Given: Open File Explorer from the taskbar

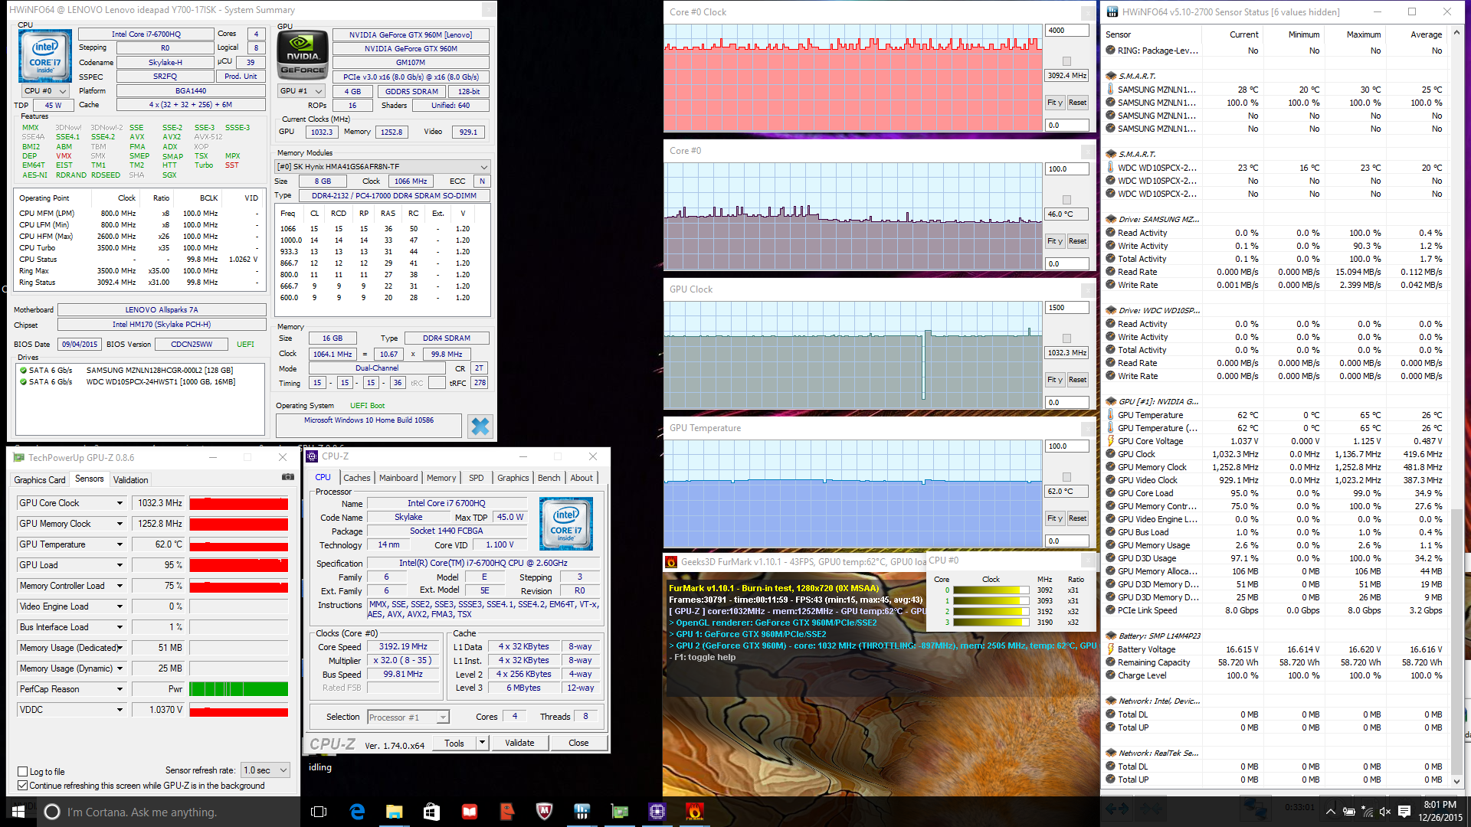Looking at the screenshot, I should [394, 812].
